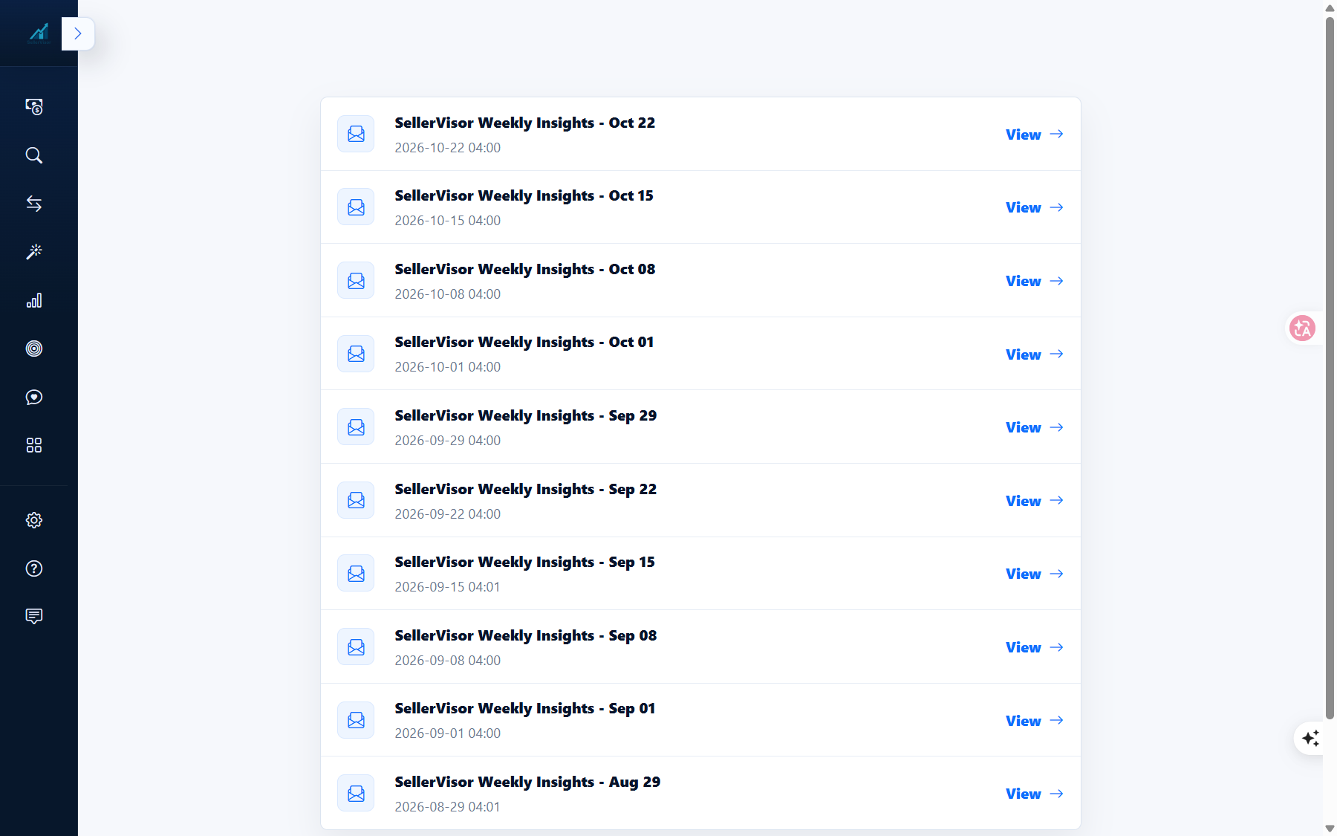The width and height of the screenshot is (1337, 836).
Task: View the Sep 08 weekly insights
Action: point(1035,647)
